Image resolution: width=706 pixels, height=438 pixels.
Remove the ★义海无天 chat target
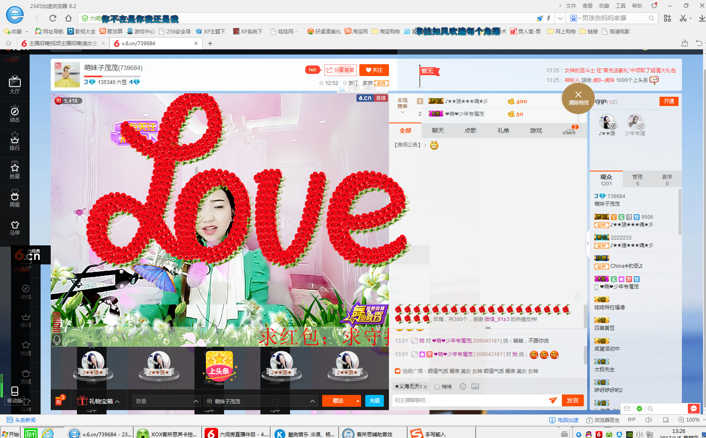coord(425,387)
